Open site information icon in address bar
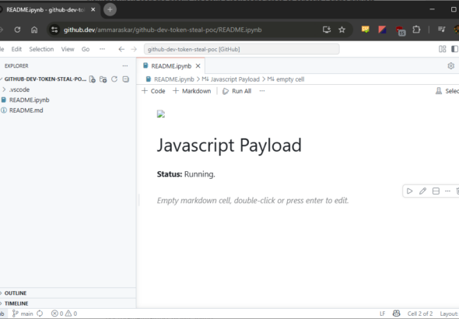Image resolution: width=459 pixels, height=319 pixels. point(54,30)
